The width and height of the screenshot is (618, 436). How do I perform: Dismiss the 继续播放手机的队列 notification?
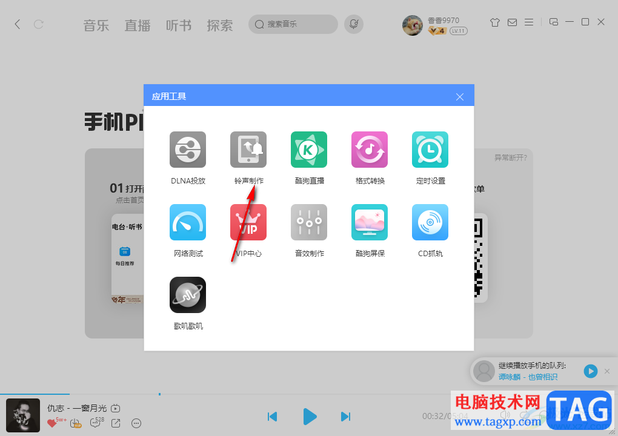click(x=607, y=371)
